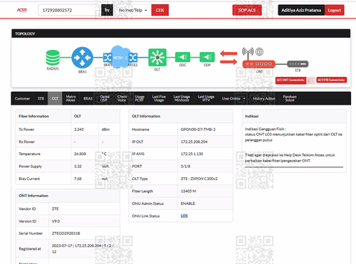Open the Check Voice tab
The width and height of the screenshot is (356, 264).
[122, 98]
